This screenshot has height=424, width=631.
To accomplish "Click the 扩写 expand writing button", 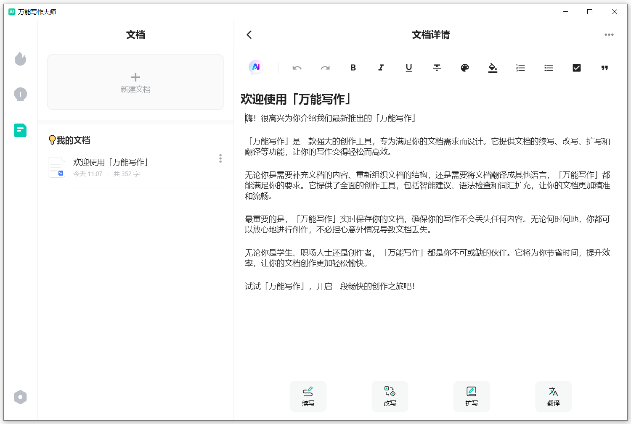I will [472, 396].
